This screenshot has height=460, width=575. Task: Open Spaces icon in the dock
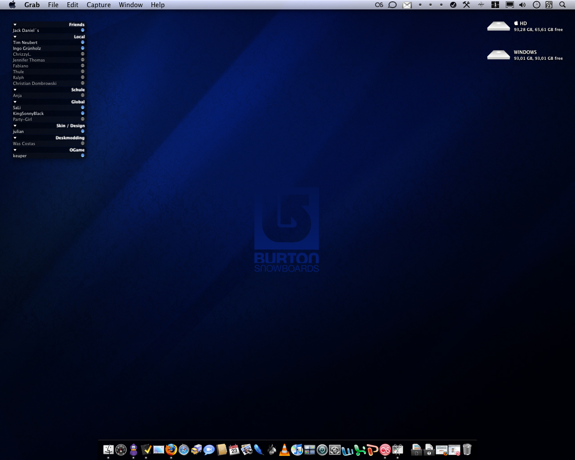pos(310,450)
